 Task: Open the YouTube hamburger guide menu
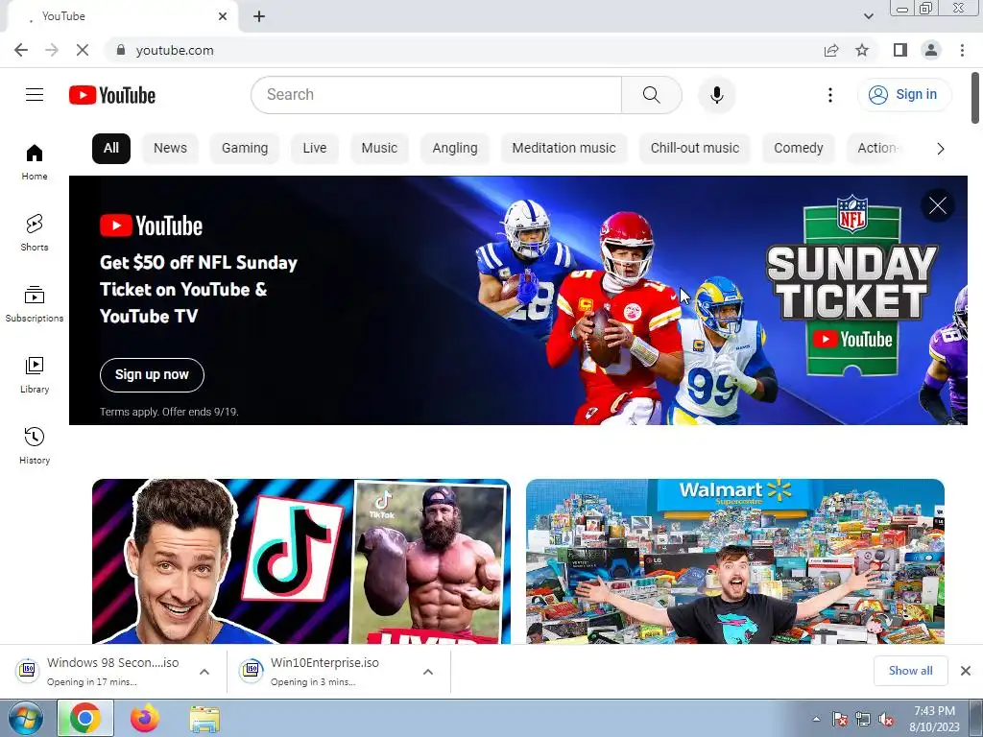pyautogui.click(x=35, y=95)
